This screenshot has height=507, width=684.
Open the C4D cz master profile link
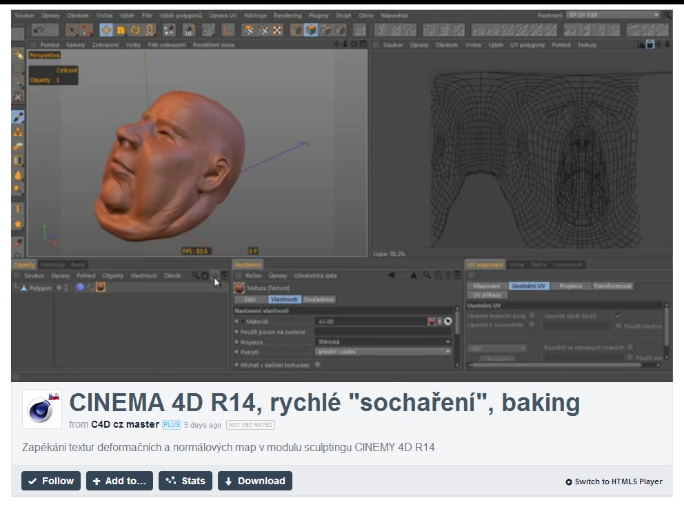(125, 424)
